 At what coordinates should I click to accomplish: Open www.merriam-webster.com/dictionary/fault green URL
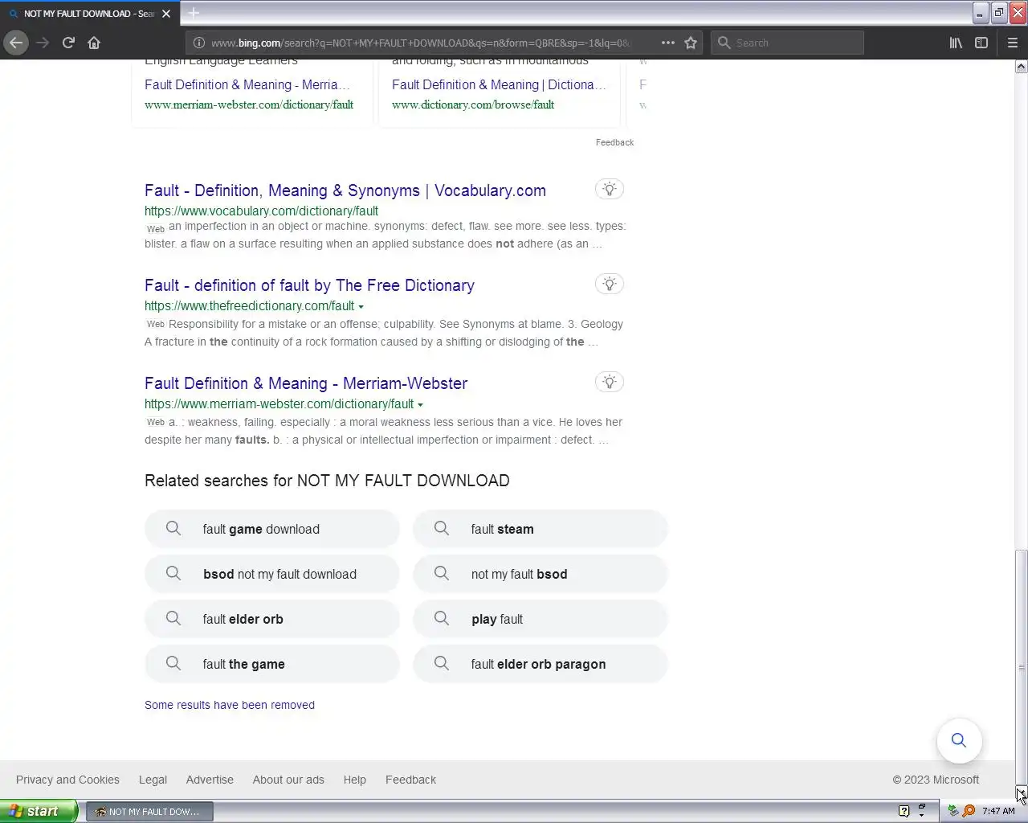click(249, 104)
